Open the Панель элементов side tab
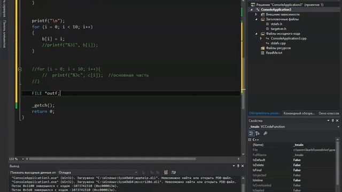Screen dimensions: 342x192 click(x=4, y=34)
